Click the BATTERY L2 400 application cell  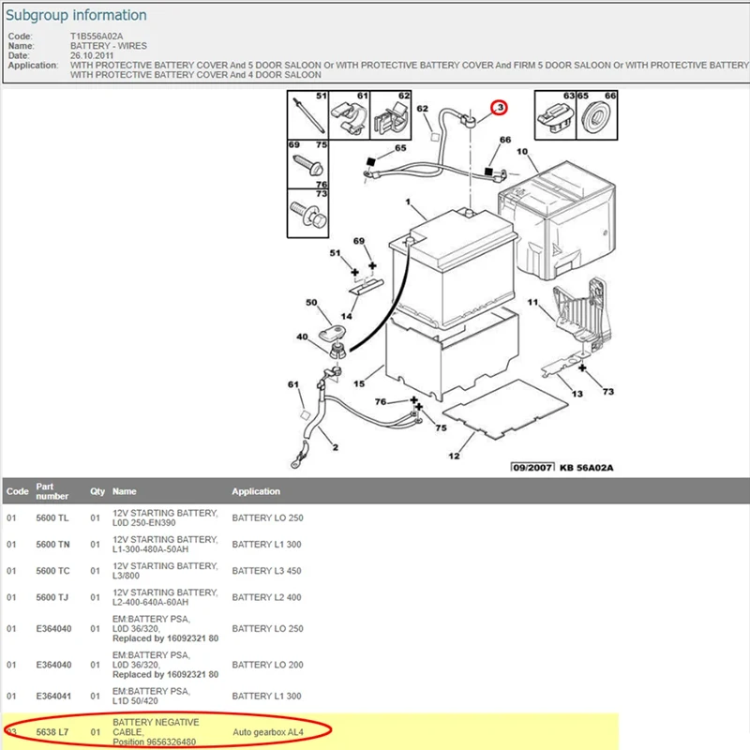click(x=266, y=597)
